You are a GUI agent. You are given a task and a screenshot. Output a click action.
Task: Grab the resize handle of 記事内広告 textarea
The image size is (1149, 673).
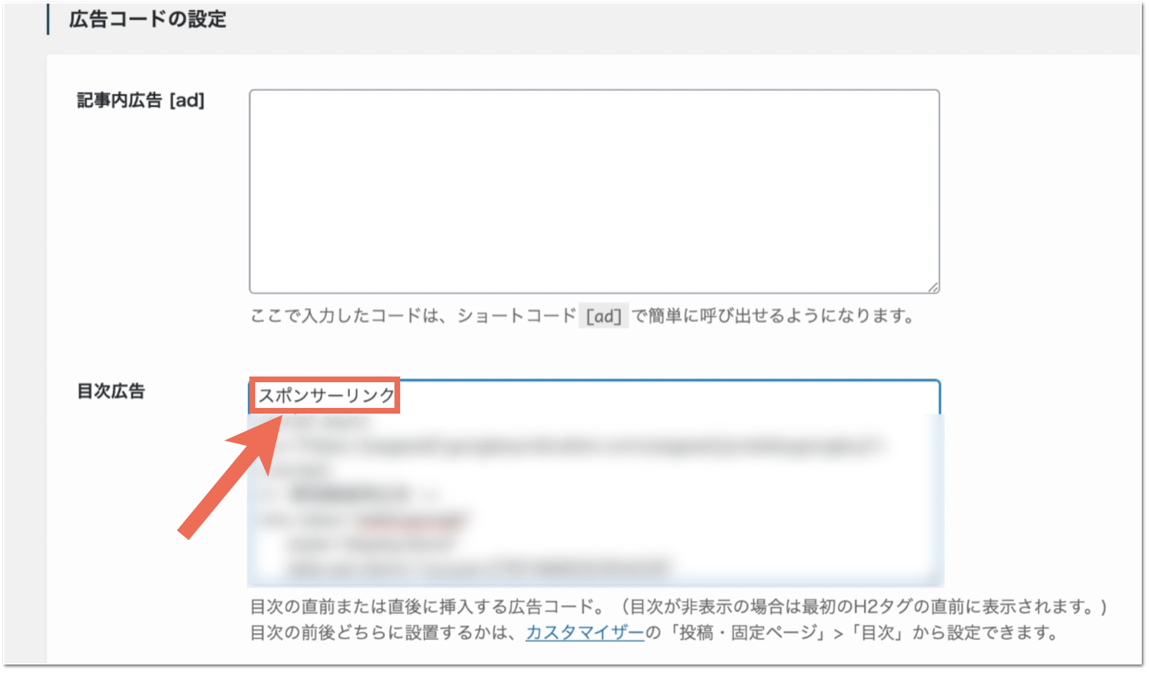pyautogui.click(x=933, y=287)
